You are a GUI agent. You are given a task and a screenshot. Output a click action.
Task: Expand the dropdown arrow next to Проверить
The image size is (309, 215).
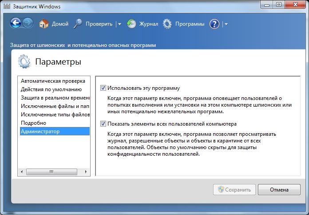coord(119,24)
